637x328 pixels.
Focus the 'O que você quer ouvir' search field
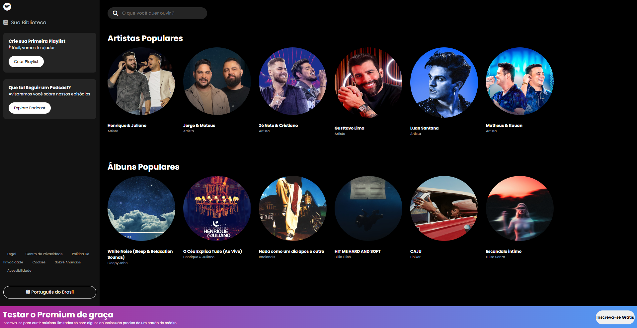pos(157,13)
